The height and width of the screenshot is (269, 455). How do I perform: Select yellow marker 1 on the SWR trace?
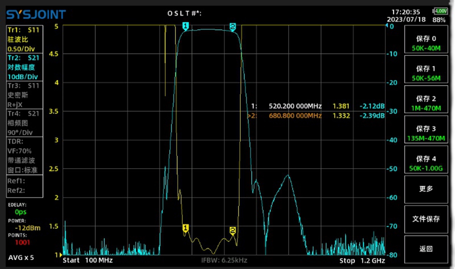pyautogui.click(x=185, y=228)
